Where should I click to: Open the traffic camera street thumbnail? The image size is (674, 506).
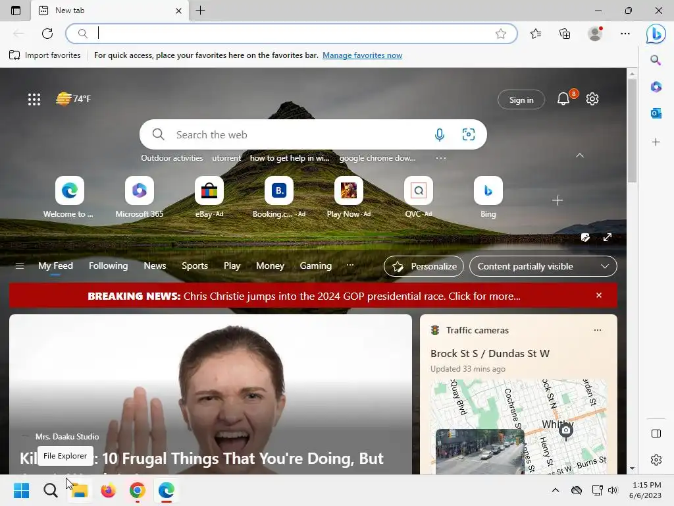[x=480, y=452]
